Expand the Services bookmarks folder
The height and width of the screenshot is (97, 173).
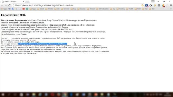[65, 9]
